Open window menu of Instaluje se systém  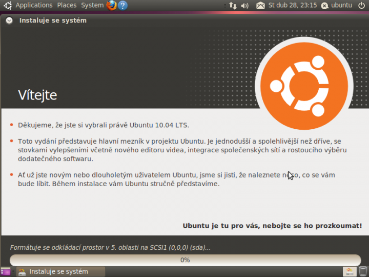(x=9, y=21)
